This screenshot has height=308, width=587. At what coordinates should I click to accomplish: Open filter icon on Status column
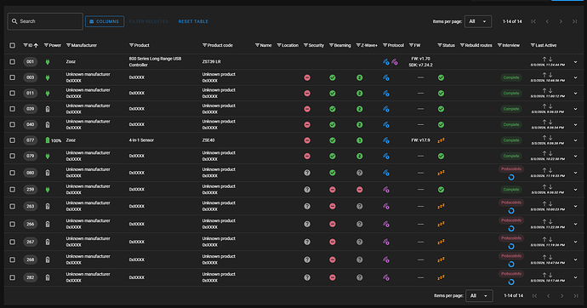point(440,45)
